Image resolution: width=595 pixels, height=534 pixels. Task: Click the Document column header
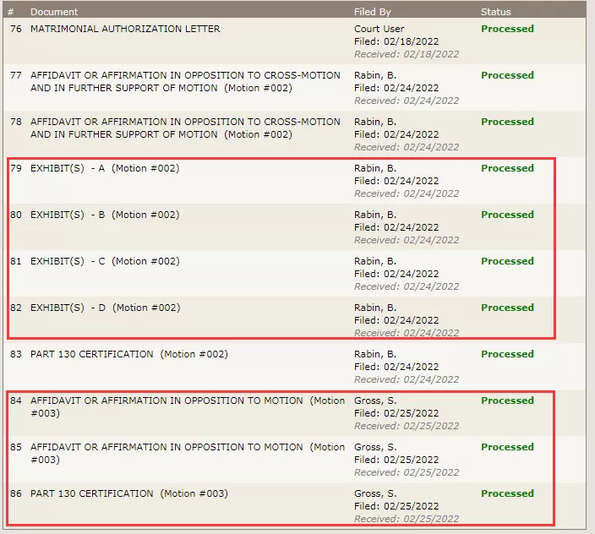(54, 12)
